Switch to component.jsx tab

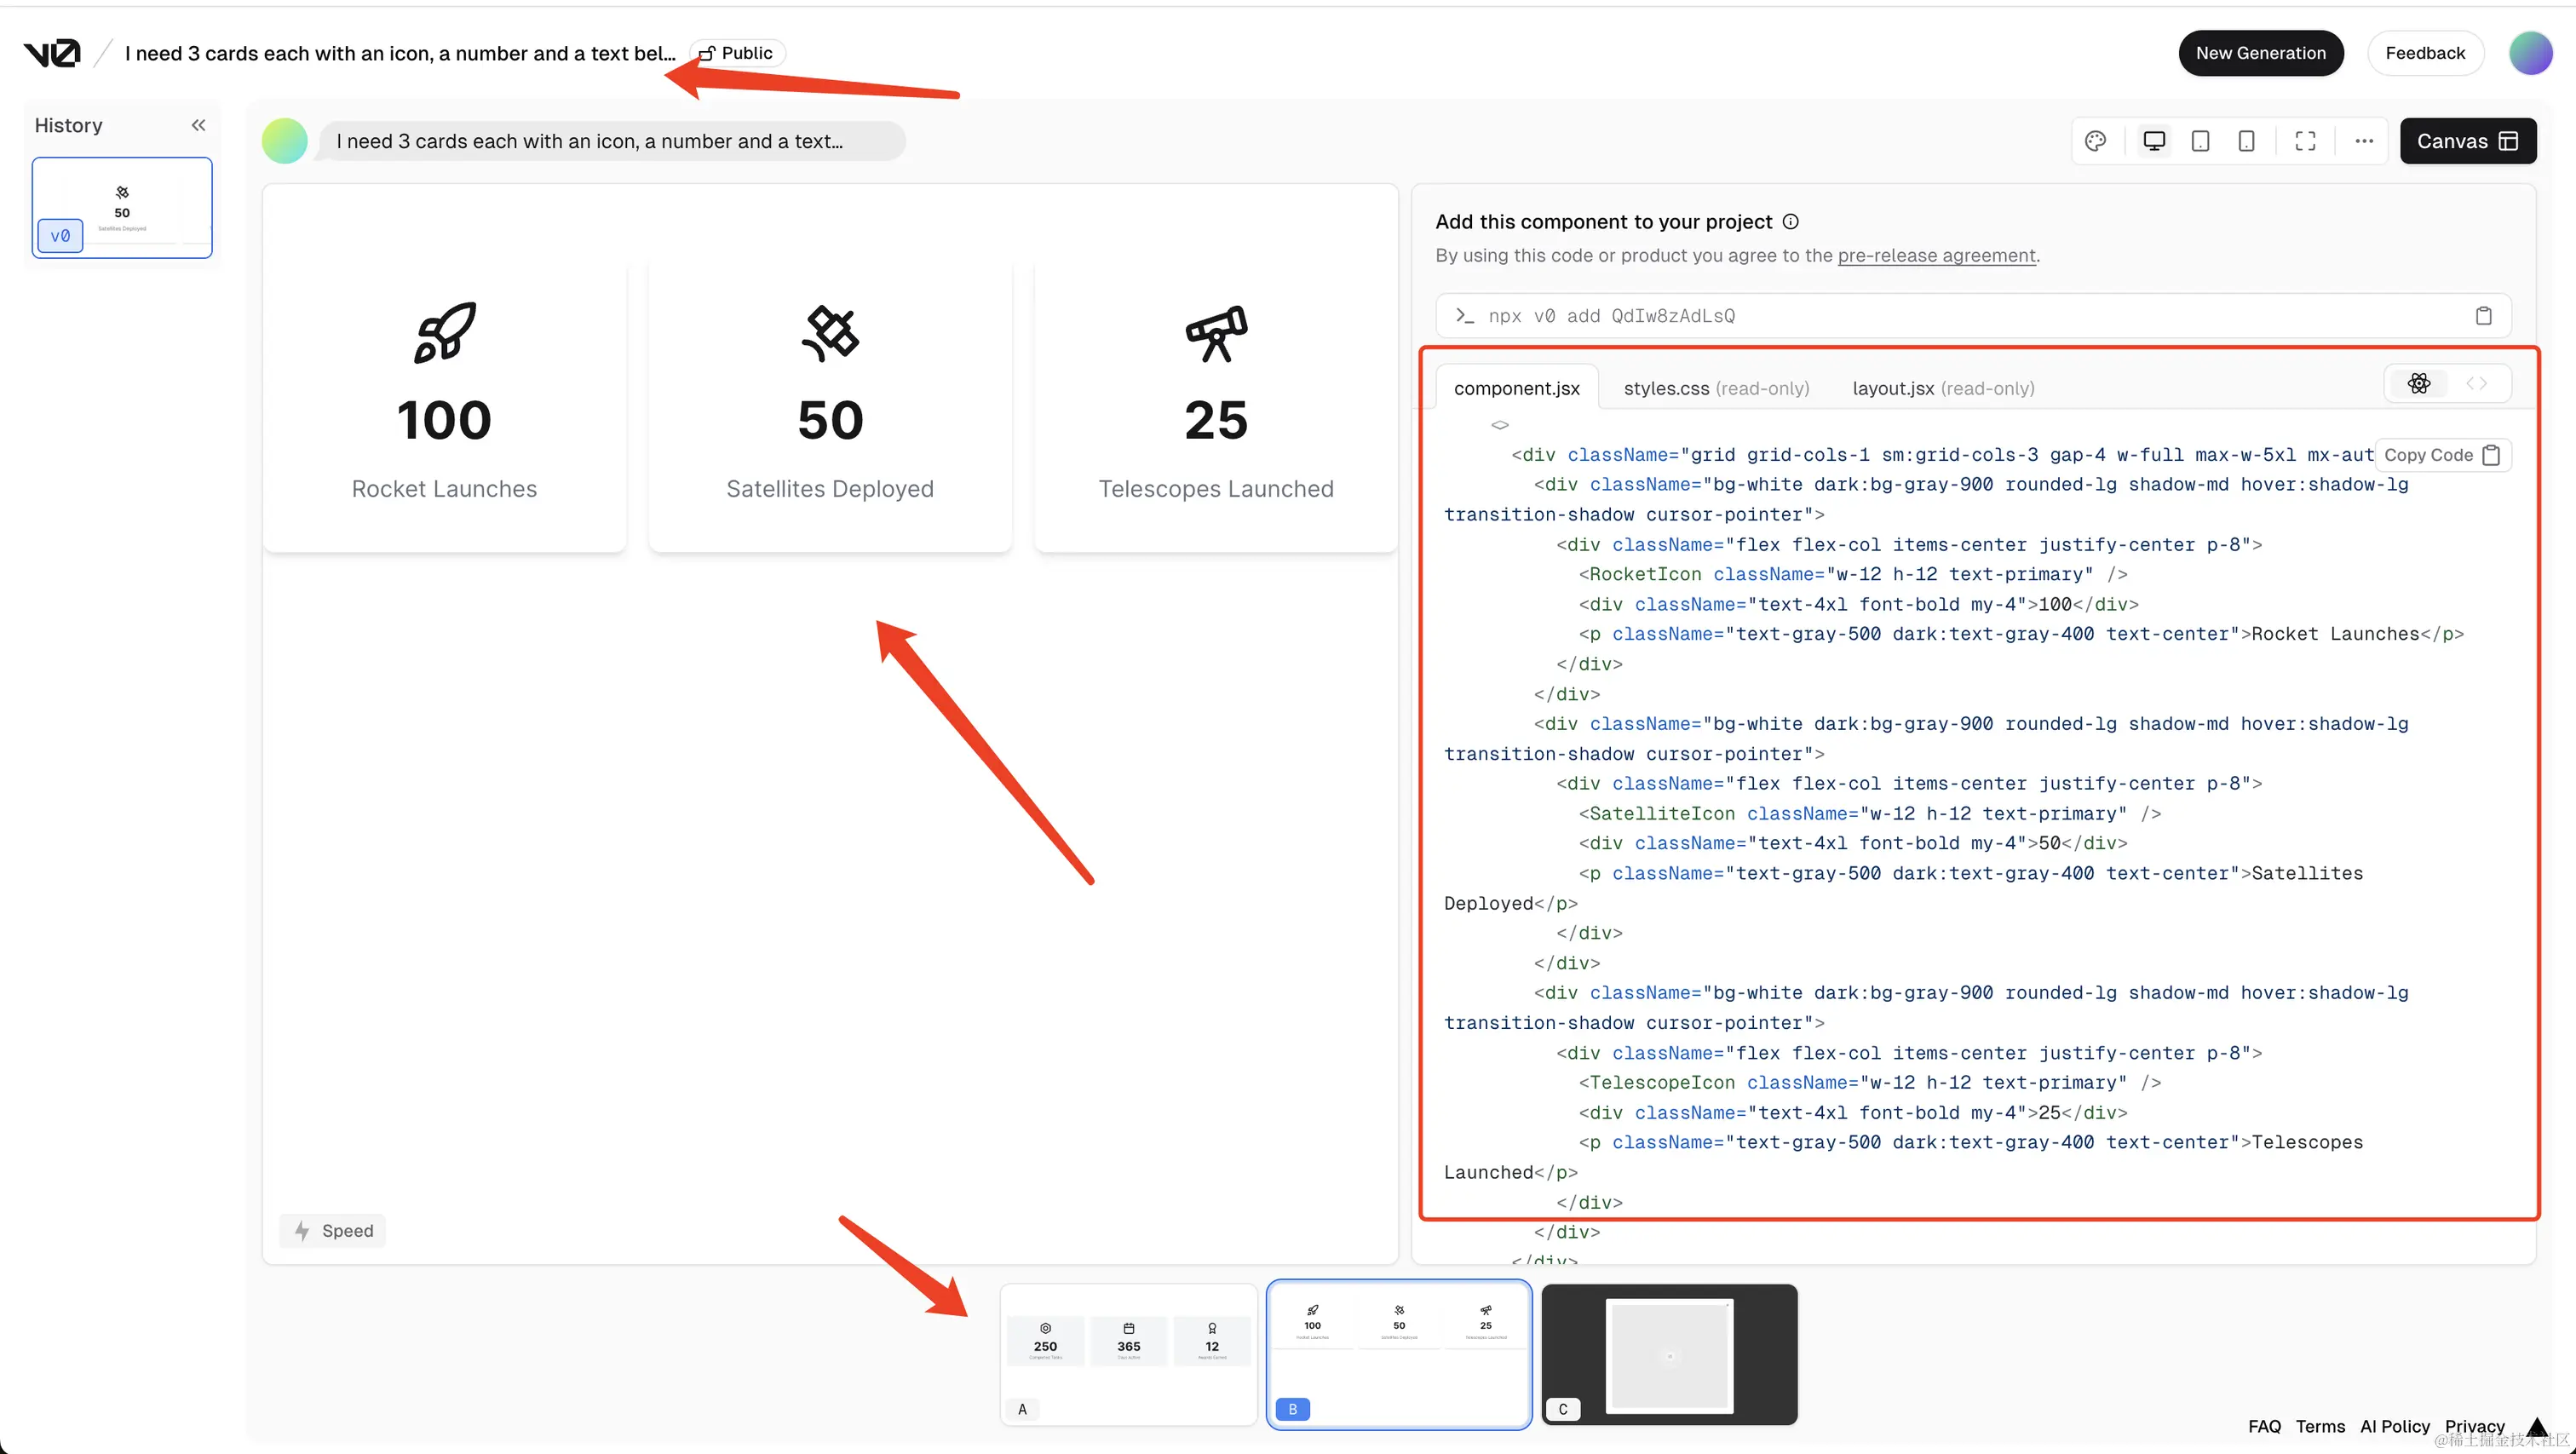click(x=1516, y=388)
